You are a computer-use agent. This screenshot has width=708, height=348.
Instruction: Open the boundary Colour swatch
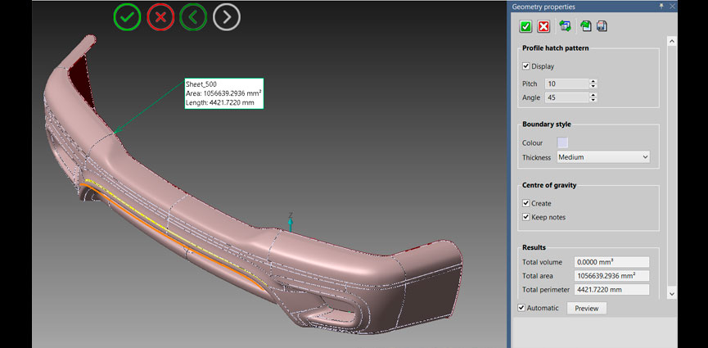562,142
